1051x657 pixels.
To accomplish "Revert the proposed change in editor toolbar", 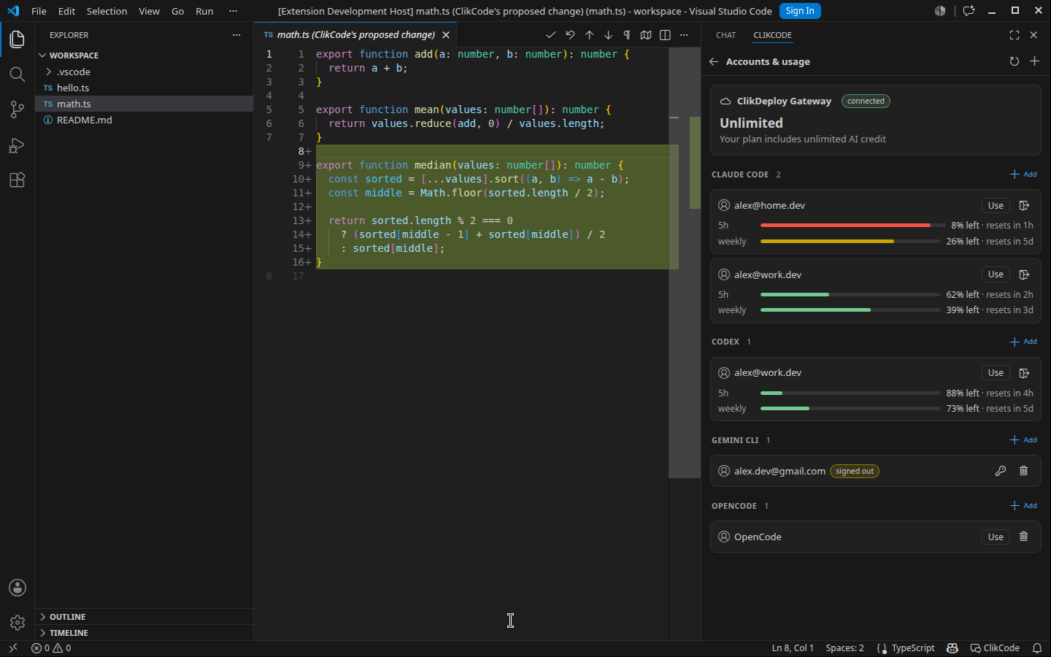I will point(570,35).
